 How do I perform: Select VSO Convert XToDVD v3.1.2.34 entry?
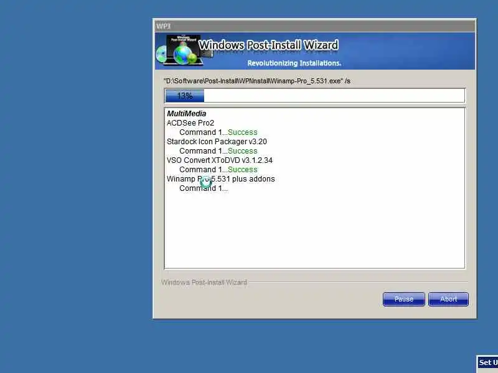coord(220,160)
